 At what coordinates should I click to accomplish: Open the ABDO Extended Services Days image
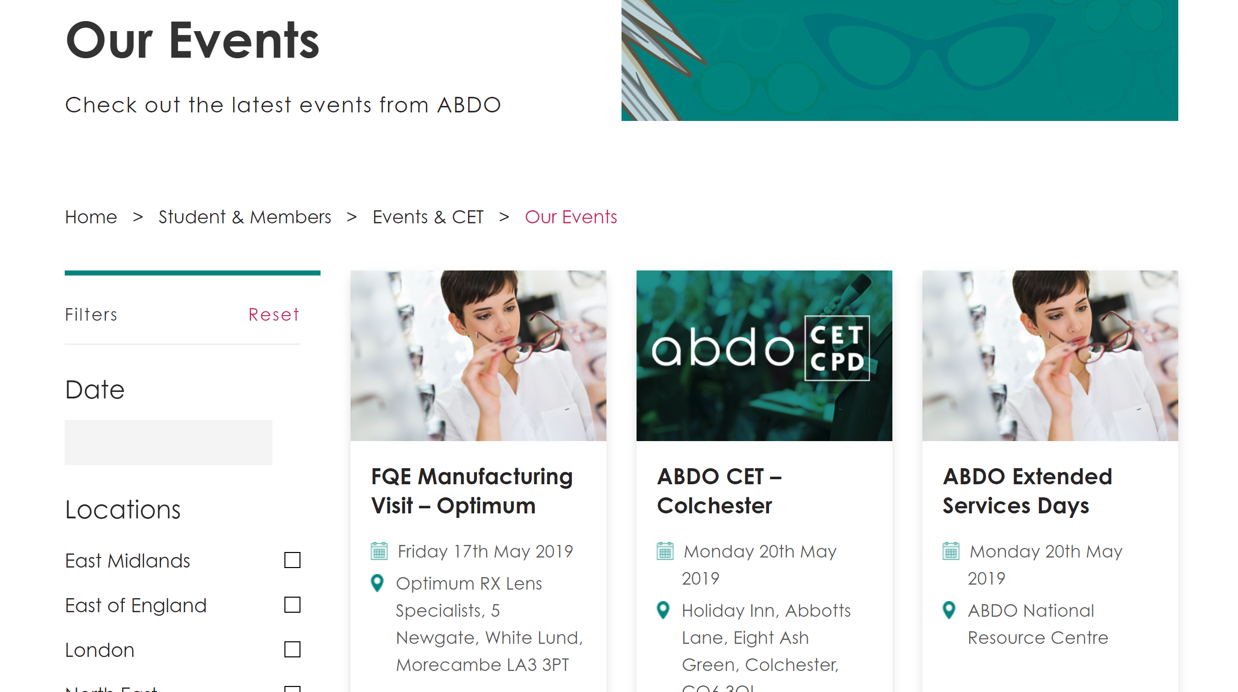pos(1050,356)
